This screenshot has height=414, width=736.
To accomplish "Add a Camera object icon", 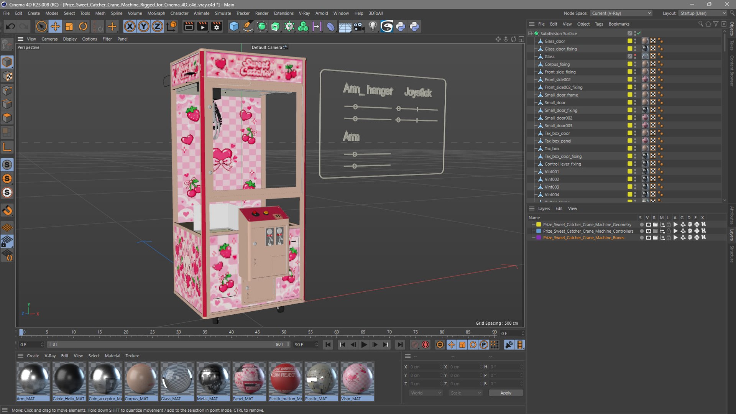I will [359, 26].
